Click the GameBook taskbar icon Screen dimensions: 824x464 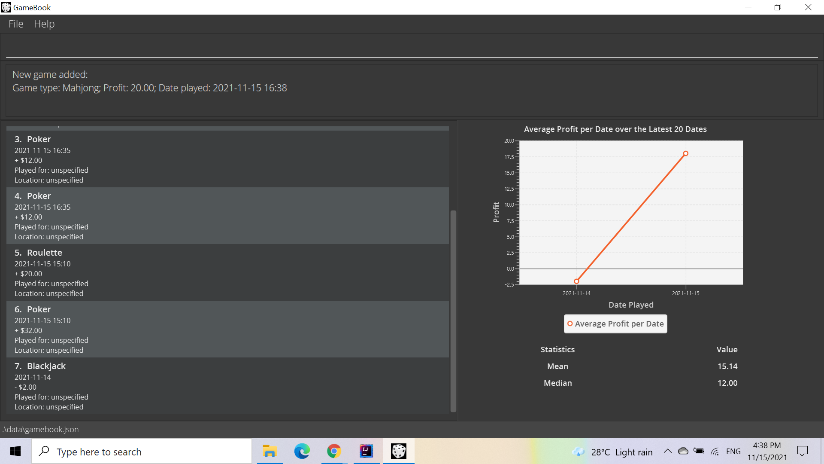[x=399, y=451]
